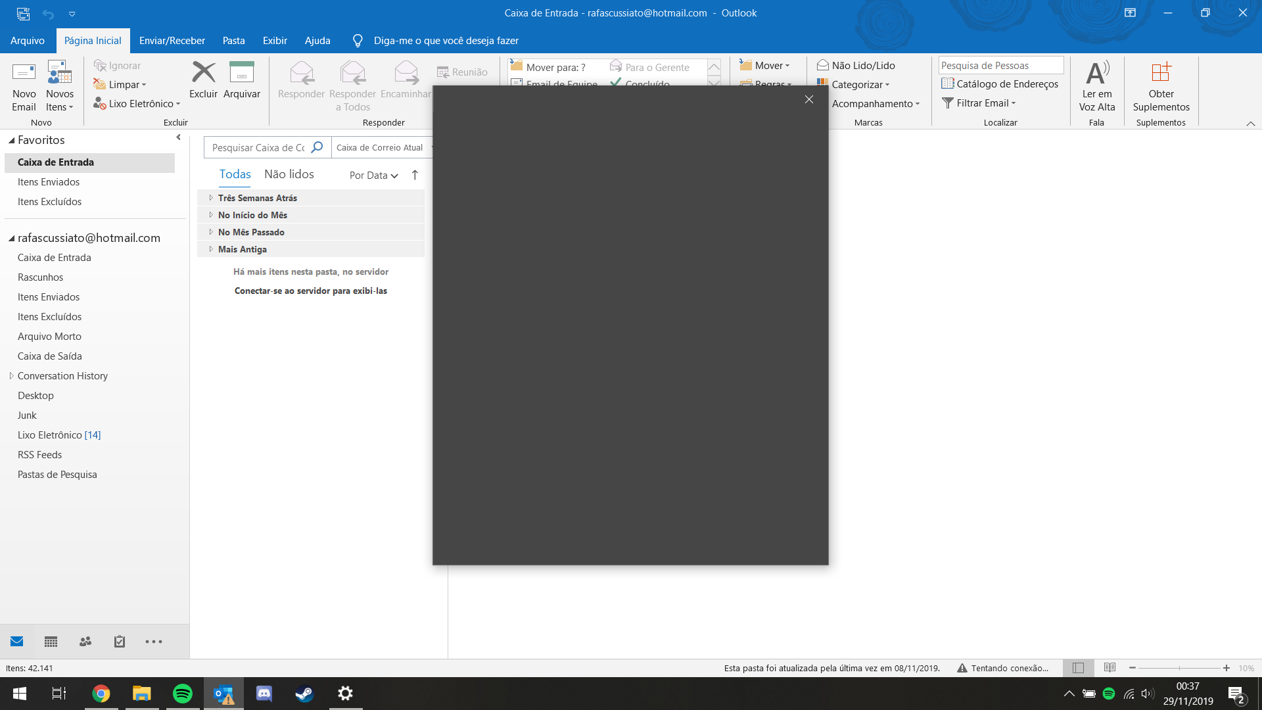The image size is (1262, 710).
Task: Show the Não lidos messages tab
Action: click(x=289, y=174)
